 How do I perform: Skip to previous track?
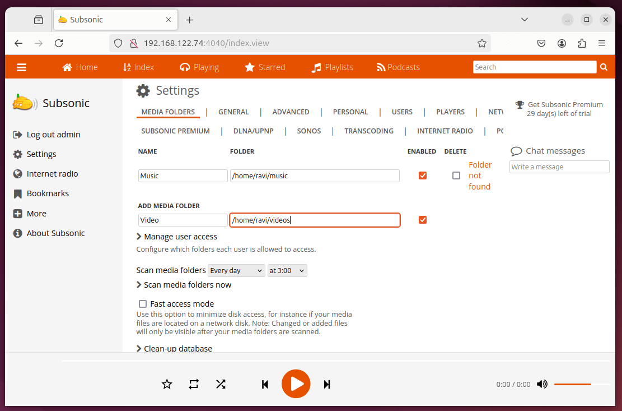point(265,384)
